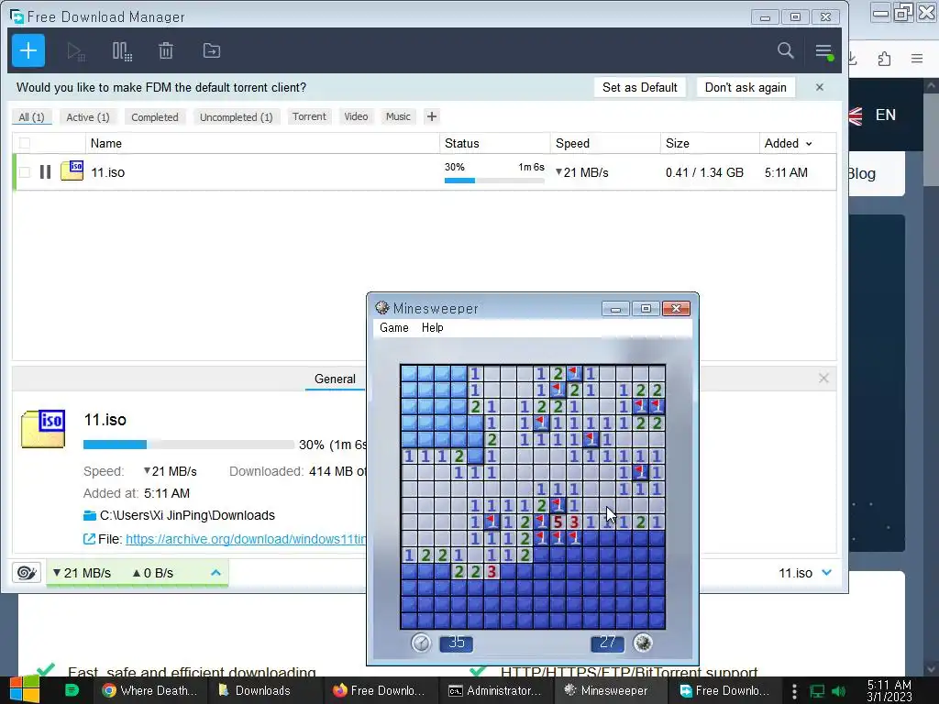Add a new tag filter with plus
Image resolution: width=939 pixels, height=704 pixels.
tap(432, 116)
